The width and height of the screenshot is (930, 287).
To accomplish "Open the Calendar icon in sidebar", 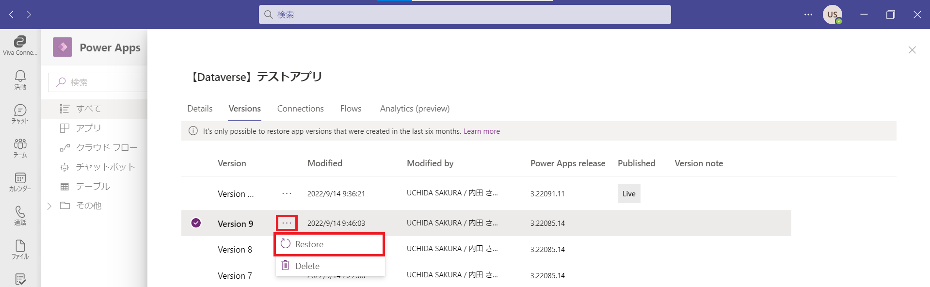I will click(20, 181).
